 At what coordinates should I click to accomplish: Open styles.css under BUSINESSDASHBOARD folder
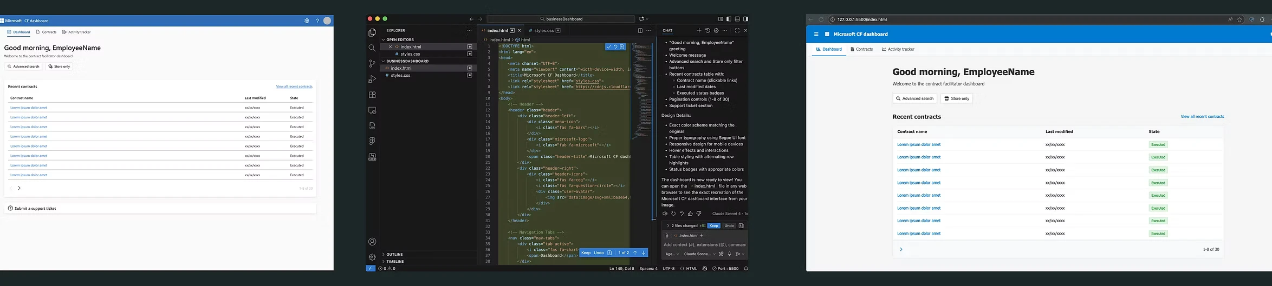(x=428, y=75)
